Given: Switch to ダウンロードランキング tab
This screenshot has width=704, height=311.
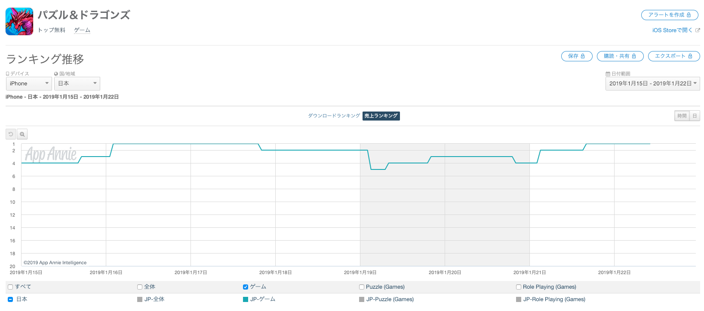Looking at the screenshot, I should pos(334,116).
